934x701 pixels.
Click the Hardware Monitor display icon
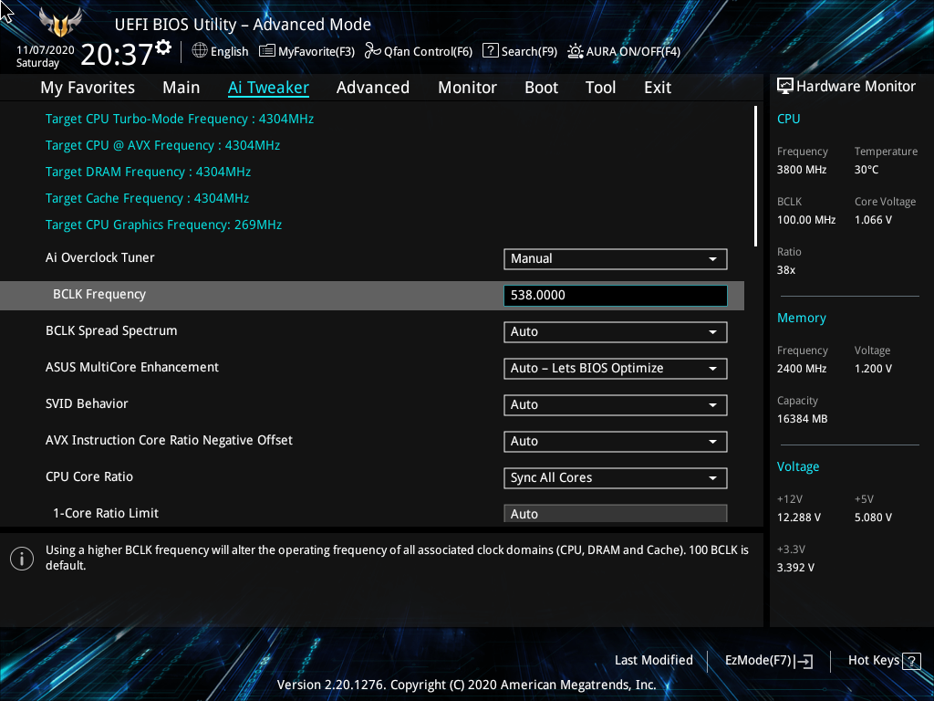coord(785,87)
